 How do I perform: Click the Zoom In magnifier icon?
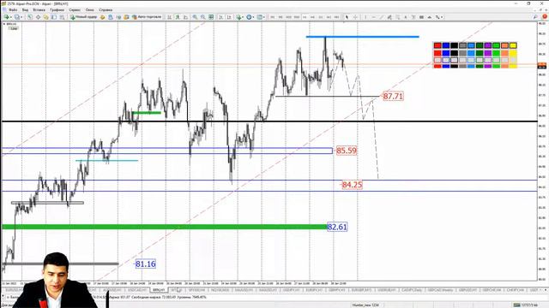point(195,17)
